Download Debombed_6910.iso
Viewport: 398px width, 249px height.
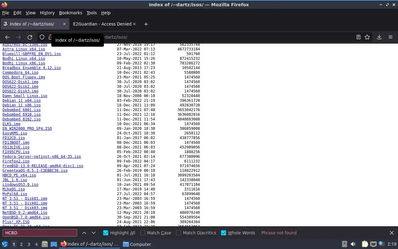click(x=21, y=115)
